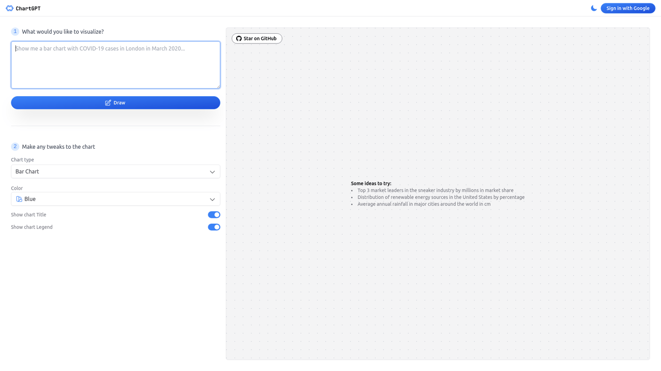The width and height of the screenshot is (661, 371).
Task: Toggle dark mode using the moon icon
Action: 594,8
